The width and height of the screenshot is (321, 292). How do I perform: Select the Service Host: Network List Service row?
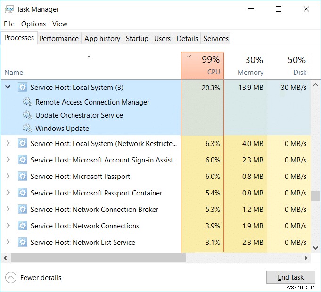pos(156,242)
